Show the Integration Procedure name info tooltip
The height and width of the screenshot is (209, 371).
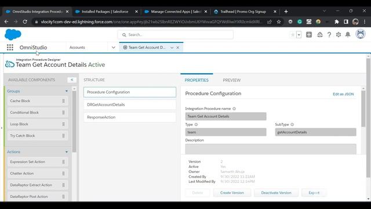click(234, 109)
